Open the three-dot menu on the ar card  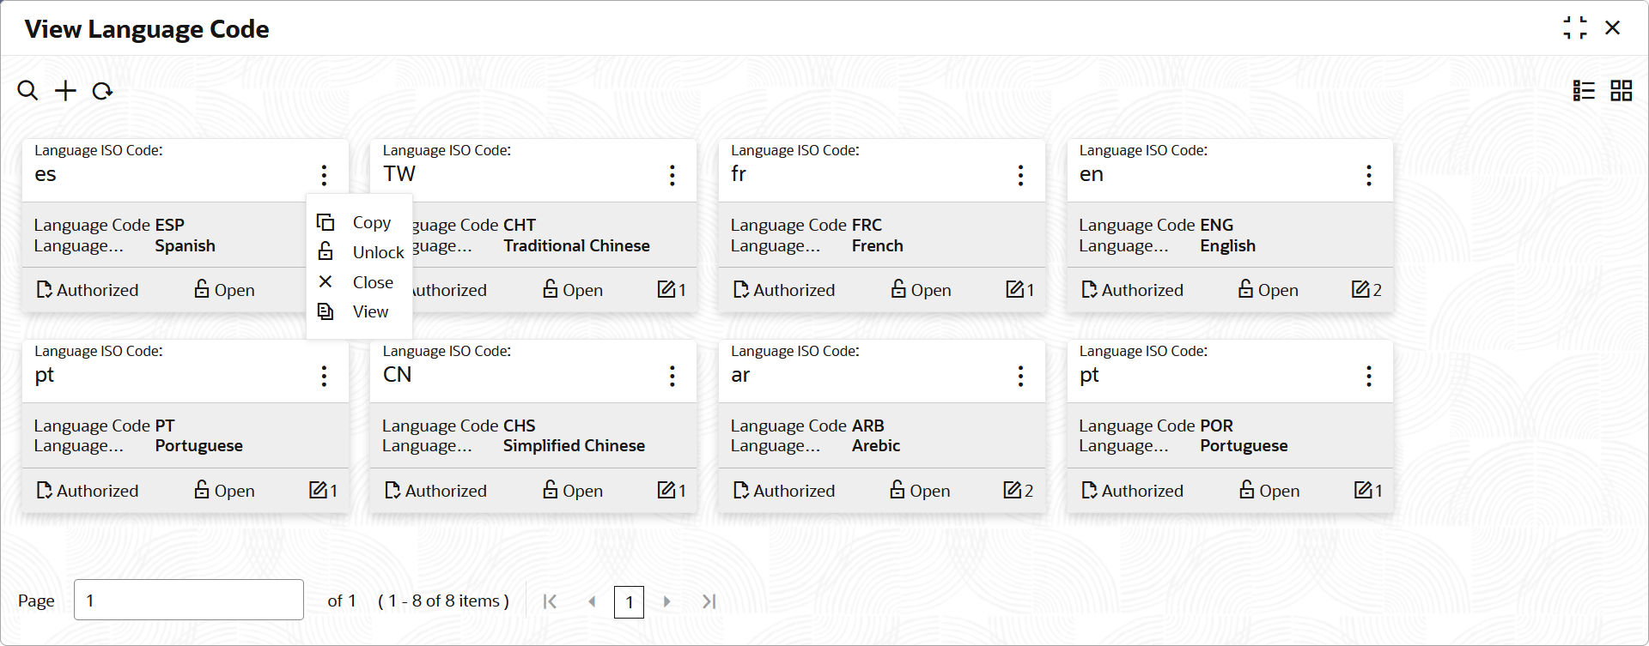point(1020,376)
